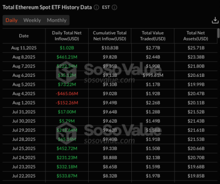Click the $1.02B daily inflow value
220x184 pixels.
click(67, 48)
